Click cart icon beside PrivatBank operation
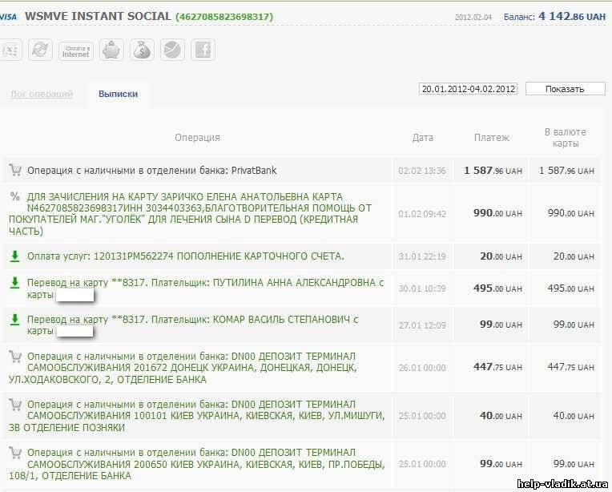 tap(14, 170)
